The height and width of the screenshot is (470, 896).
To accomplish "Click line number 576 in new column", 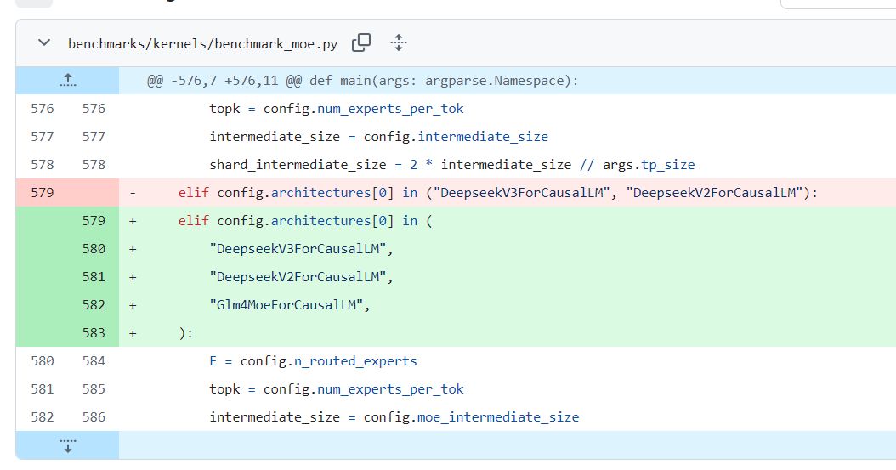I will [x=94, y=109].
